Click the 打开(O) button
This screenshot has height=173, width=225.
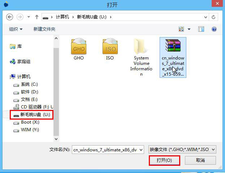164,160
